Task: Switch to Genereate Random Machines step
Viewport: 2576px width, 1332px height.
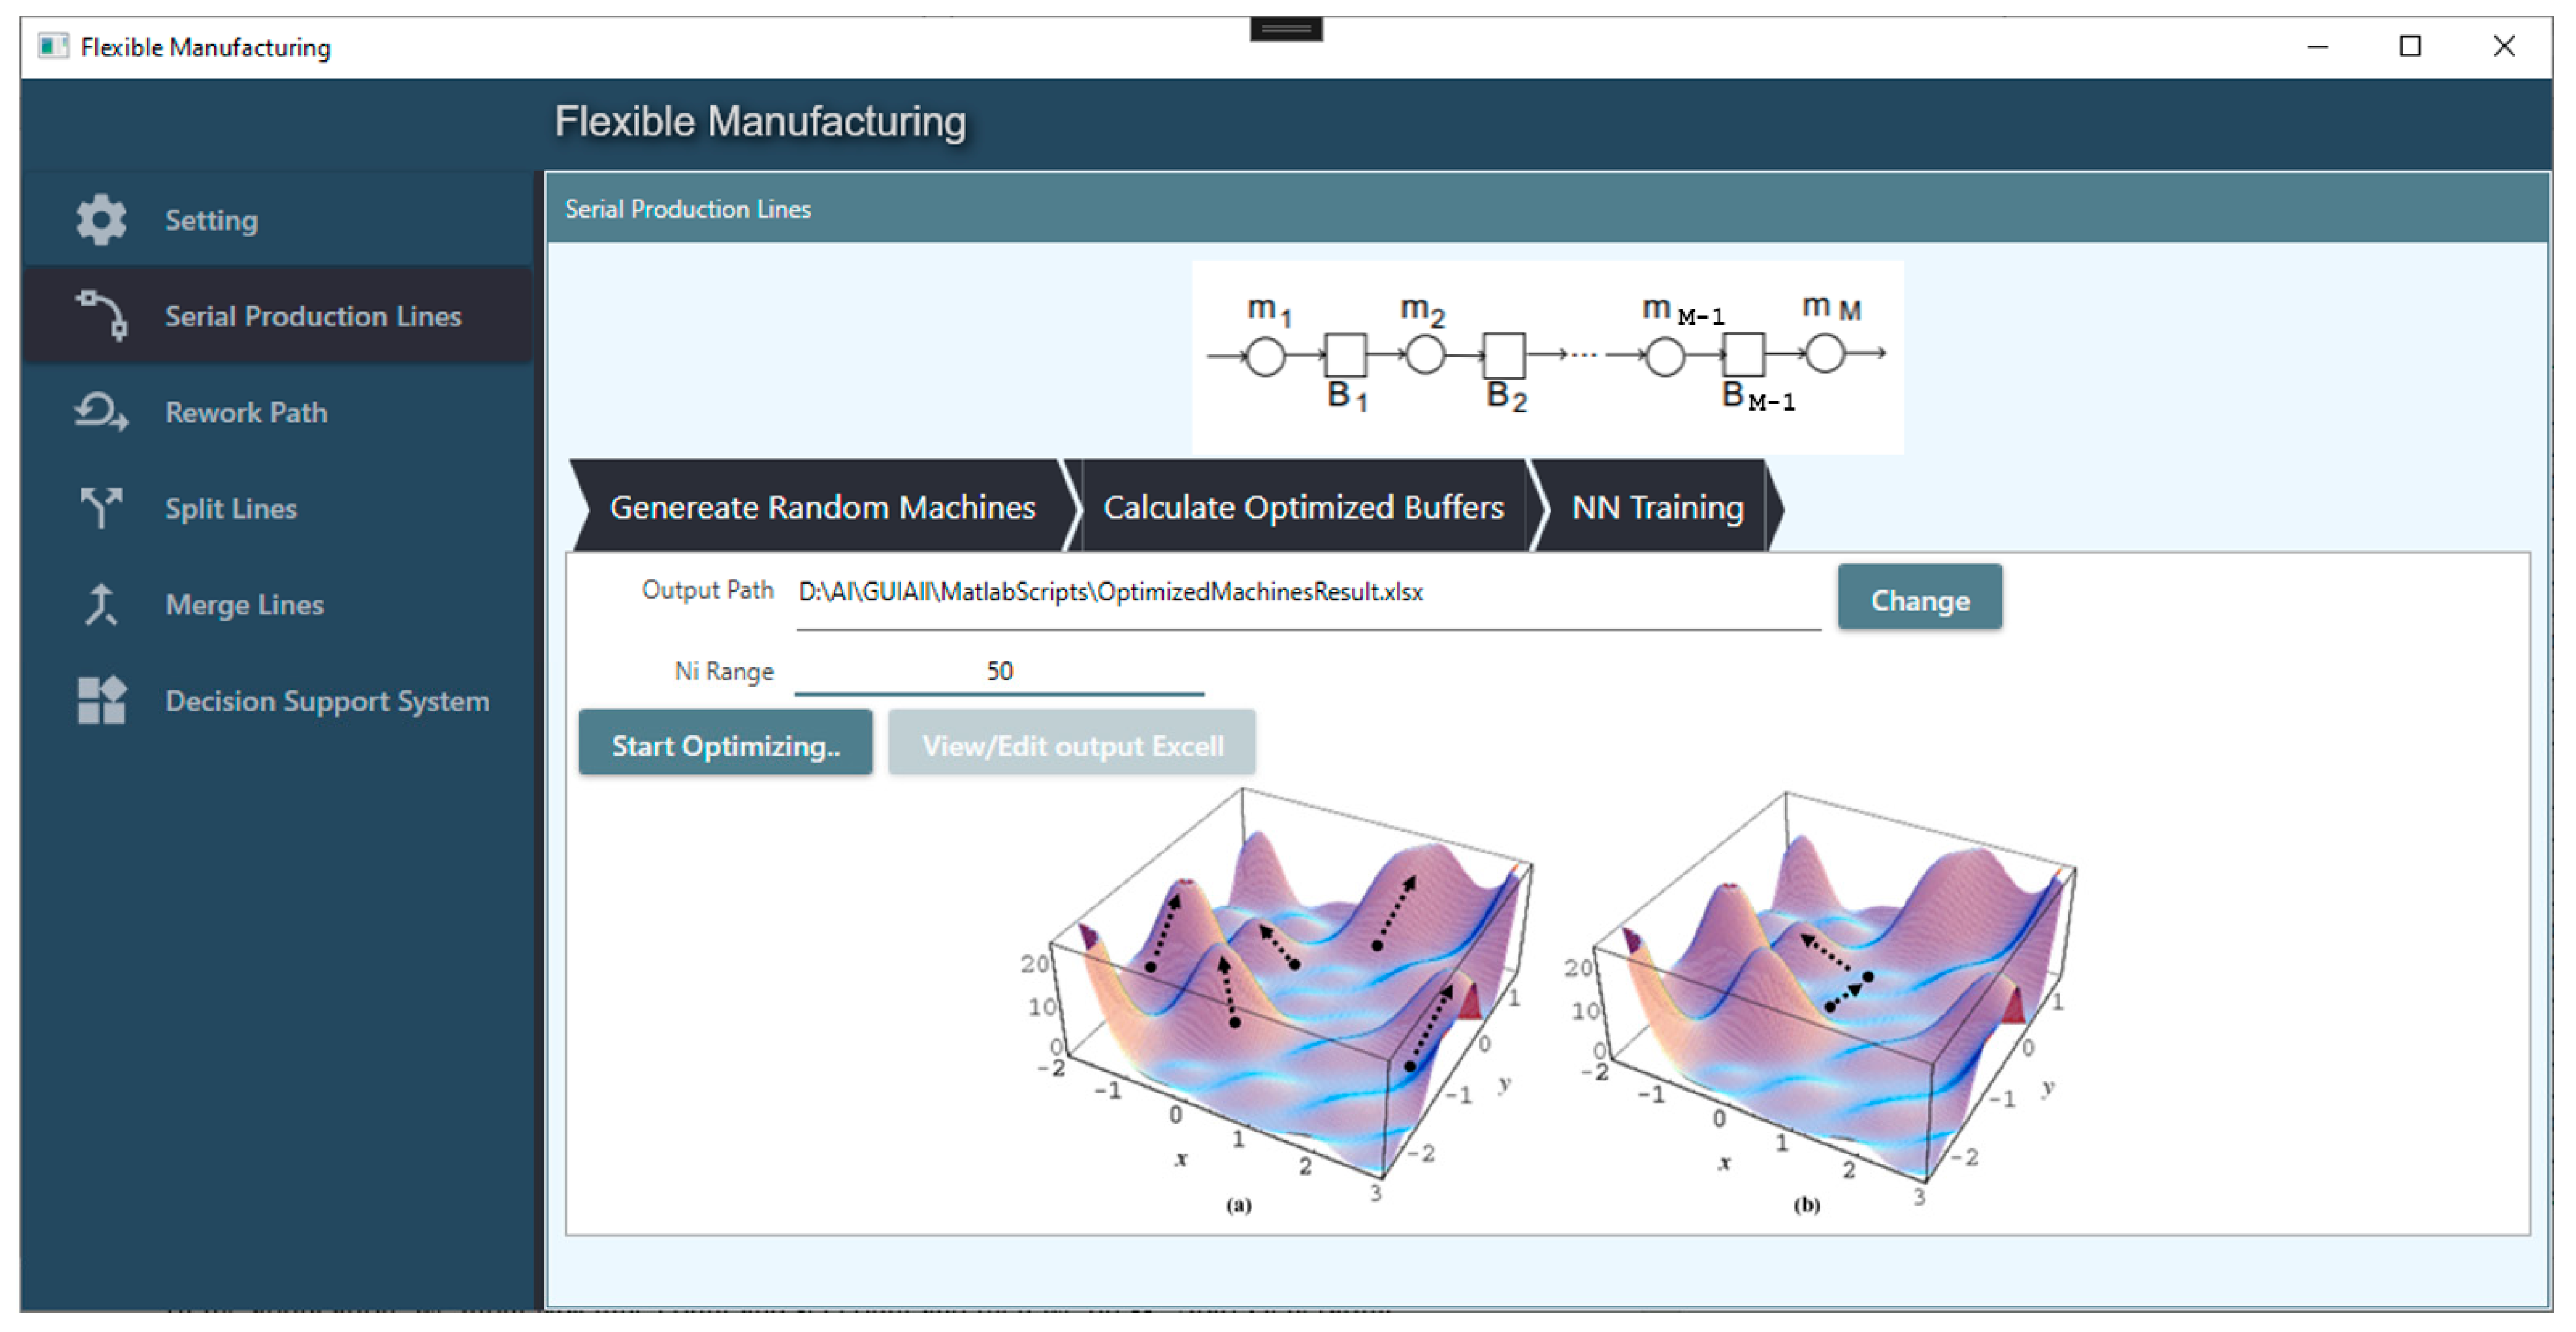Action: (x=821, y=507)
